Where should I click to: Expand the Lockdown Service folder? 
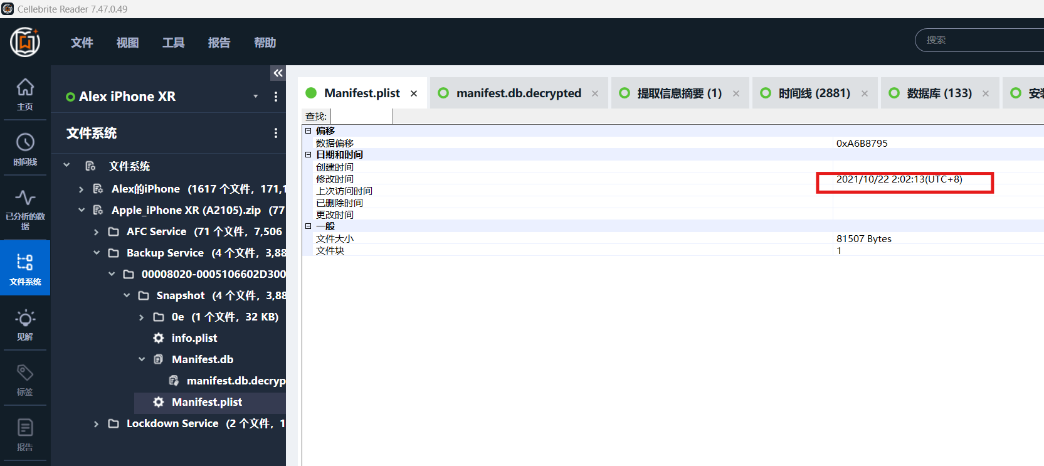(x=96, y=424)
